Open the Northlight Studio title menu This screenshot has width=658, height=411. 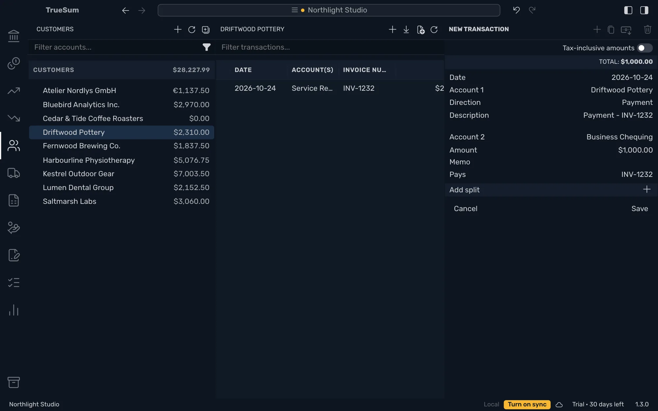pos(329,10)
